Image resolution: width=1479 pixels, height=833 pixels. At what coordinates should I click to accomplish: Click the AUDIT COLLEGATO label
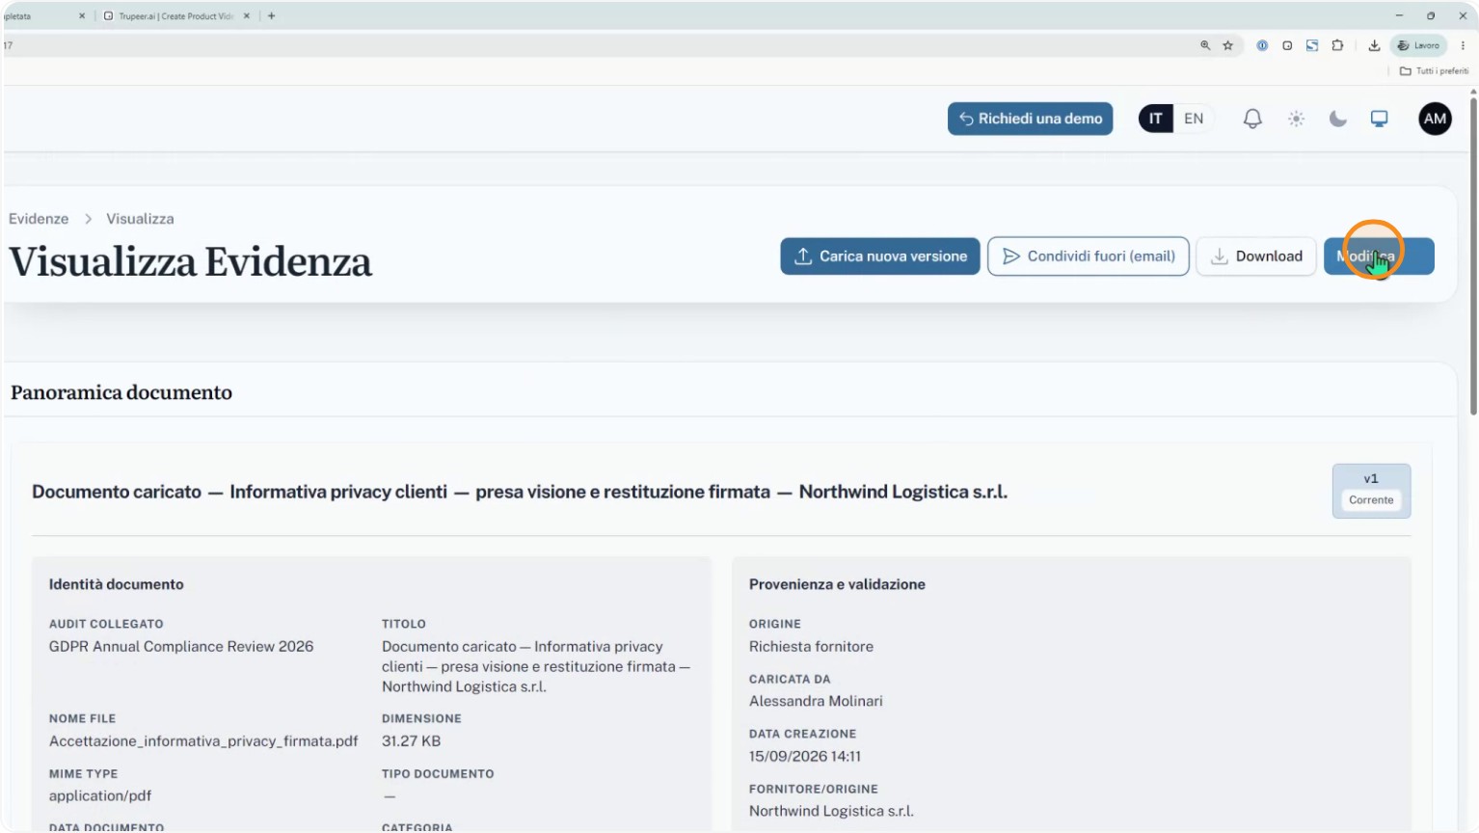pyautogui.click(x=106, y=624)
